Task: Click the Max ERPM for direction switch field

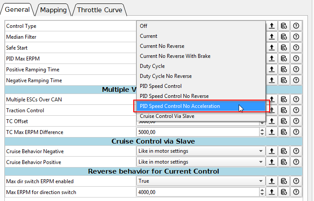Action: (197, 192)
